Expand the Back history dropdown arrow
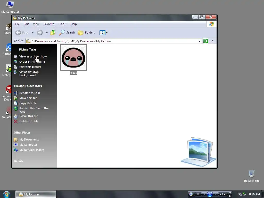Screen dimensions: 264x198 pyautogui.click(x=32, y=33)
